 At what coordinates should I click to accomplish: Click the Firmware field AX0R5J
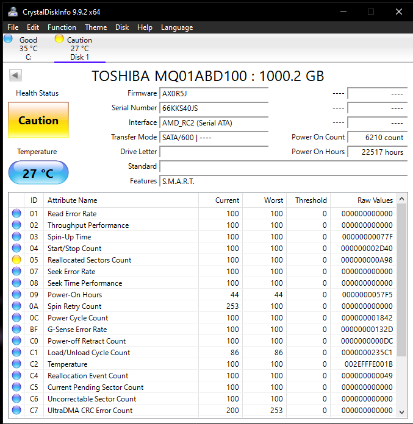click(214, 94)
